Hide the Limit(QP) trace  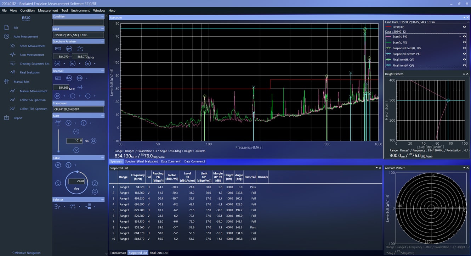[464, 27]
